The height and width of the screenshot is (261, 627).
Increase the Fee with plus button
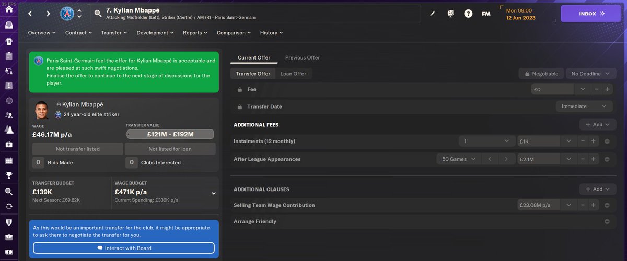point(607,90)
